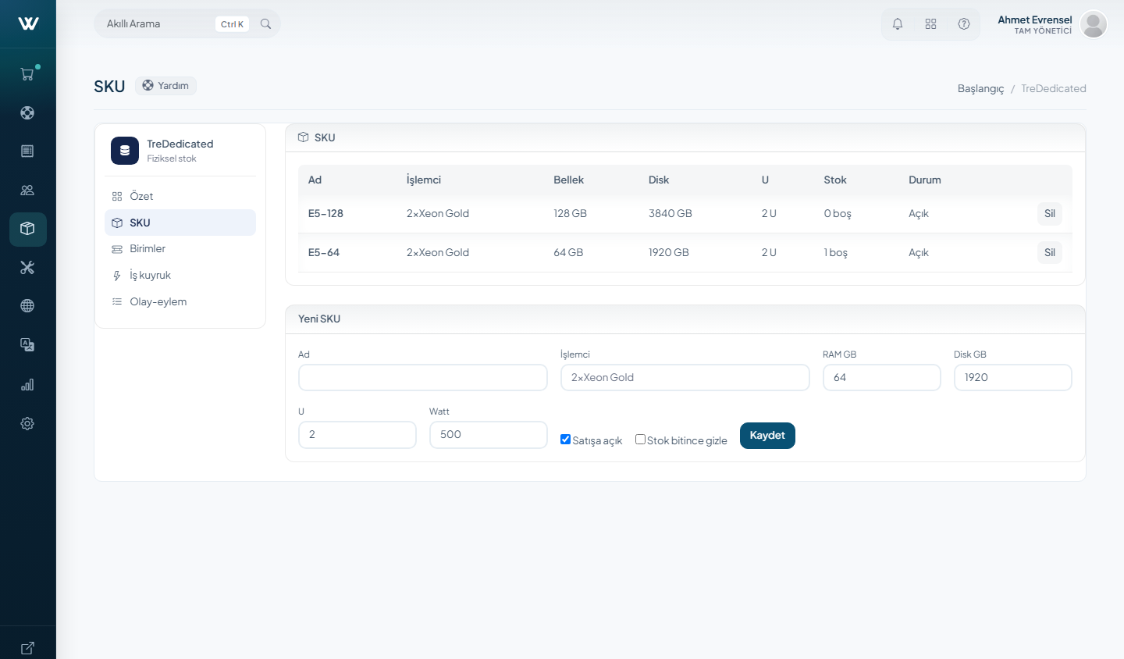The image size is (1124, 659).
Task: Open the user avatar menu
Action: click(1094, 24)
